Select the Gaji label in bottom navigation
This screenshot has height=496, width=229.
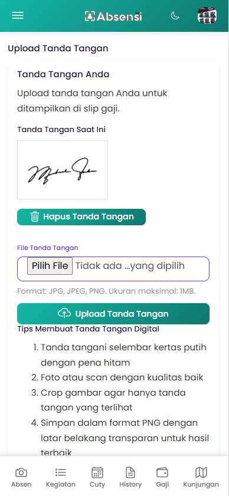coord(162,484)
